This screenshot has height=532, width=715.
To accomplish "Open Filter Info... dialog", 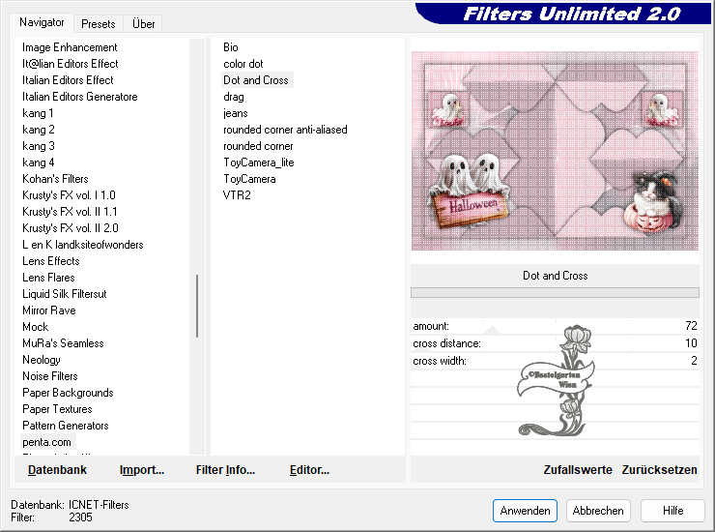I will pos(225,470).
